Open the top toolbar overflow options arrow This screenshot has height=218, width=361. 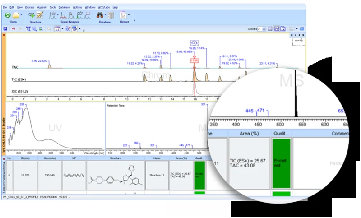point(134,21)
